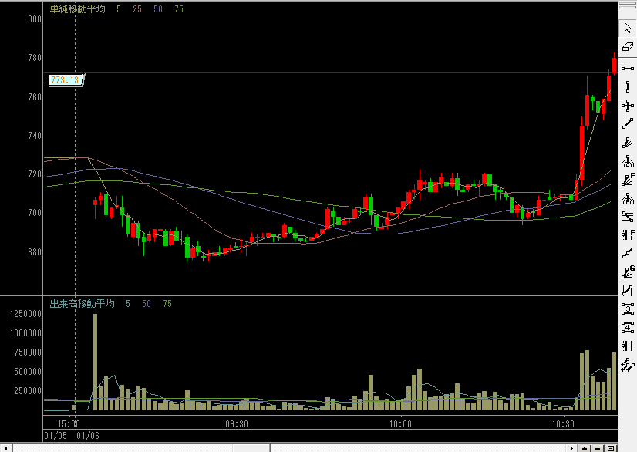This screenshot has height=452, width=637.
Task: Click the 01/06 date label
Action: coord(88,436)
